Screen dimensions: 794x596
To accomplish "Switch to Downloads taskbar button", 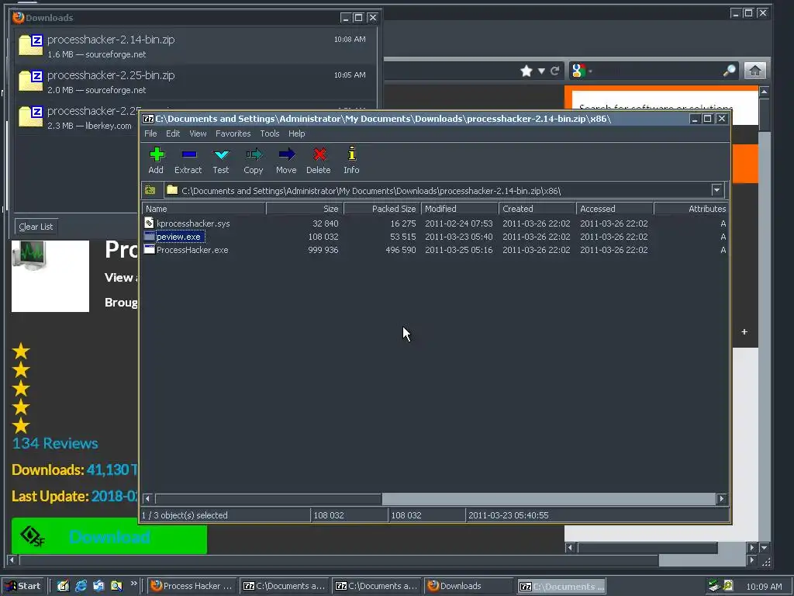I will tap(468, 586).
